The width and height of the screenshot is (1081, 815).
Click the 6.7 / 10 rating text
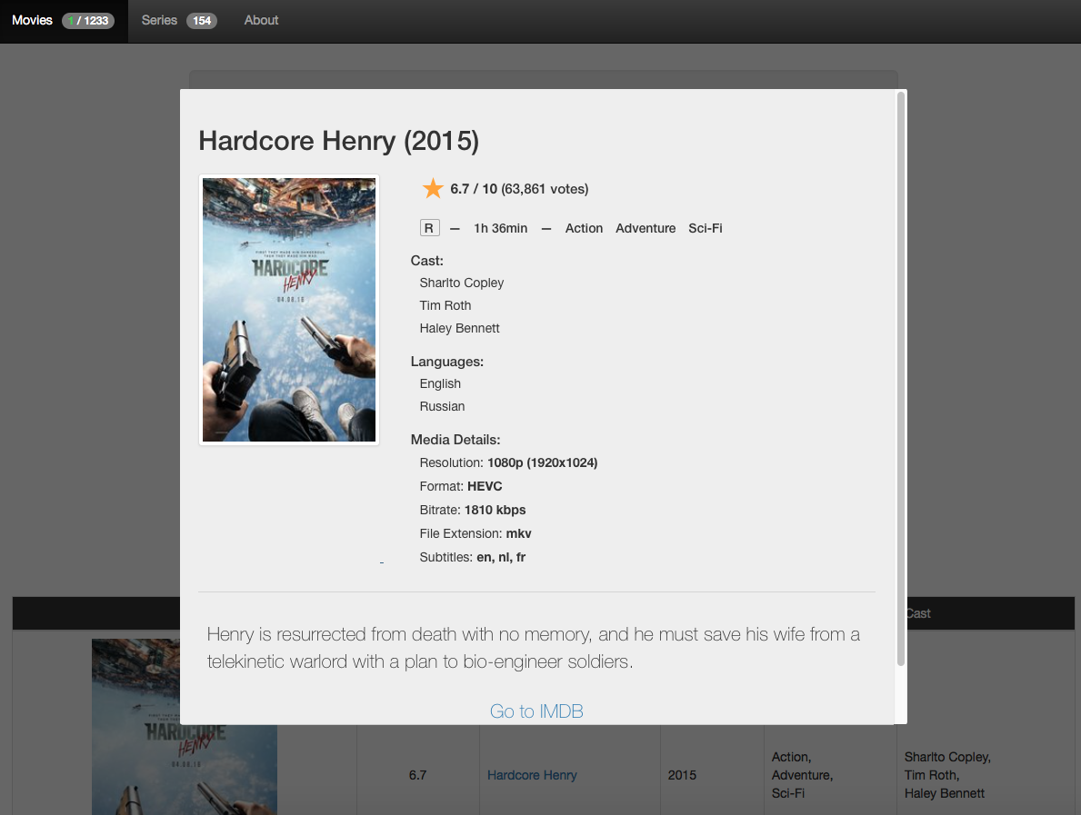[474, 189]
